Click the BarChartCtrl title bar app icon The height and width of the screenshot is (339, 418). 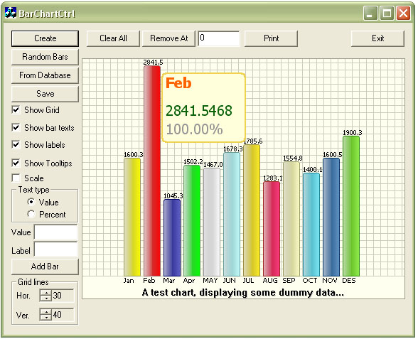(11, 13)
